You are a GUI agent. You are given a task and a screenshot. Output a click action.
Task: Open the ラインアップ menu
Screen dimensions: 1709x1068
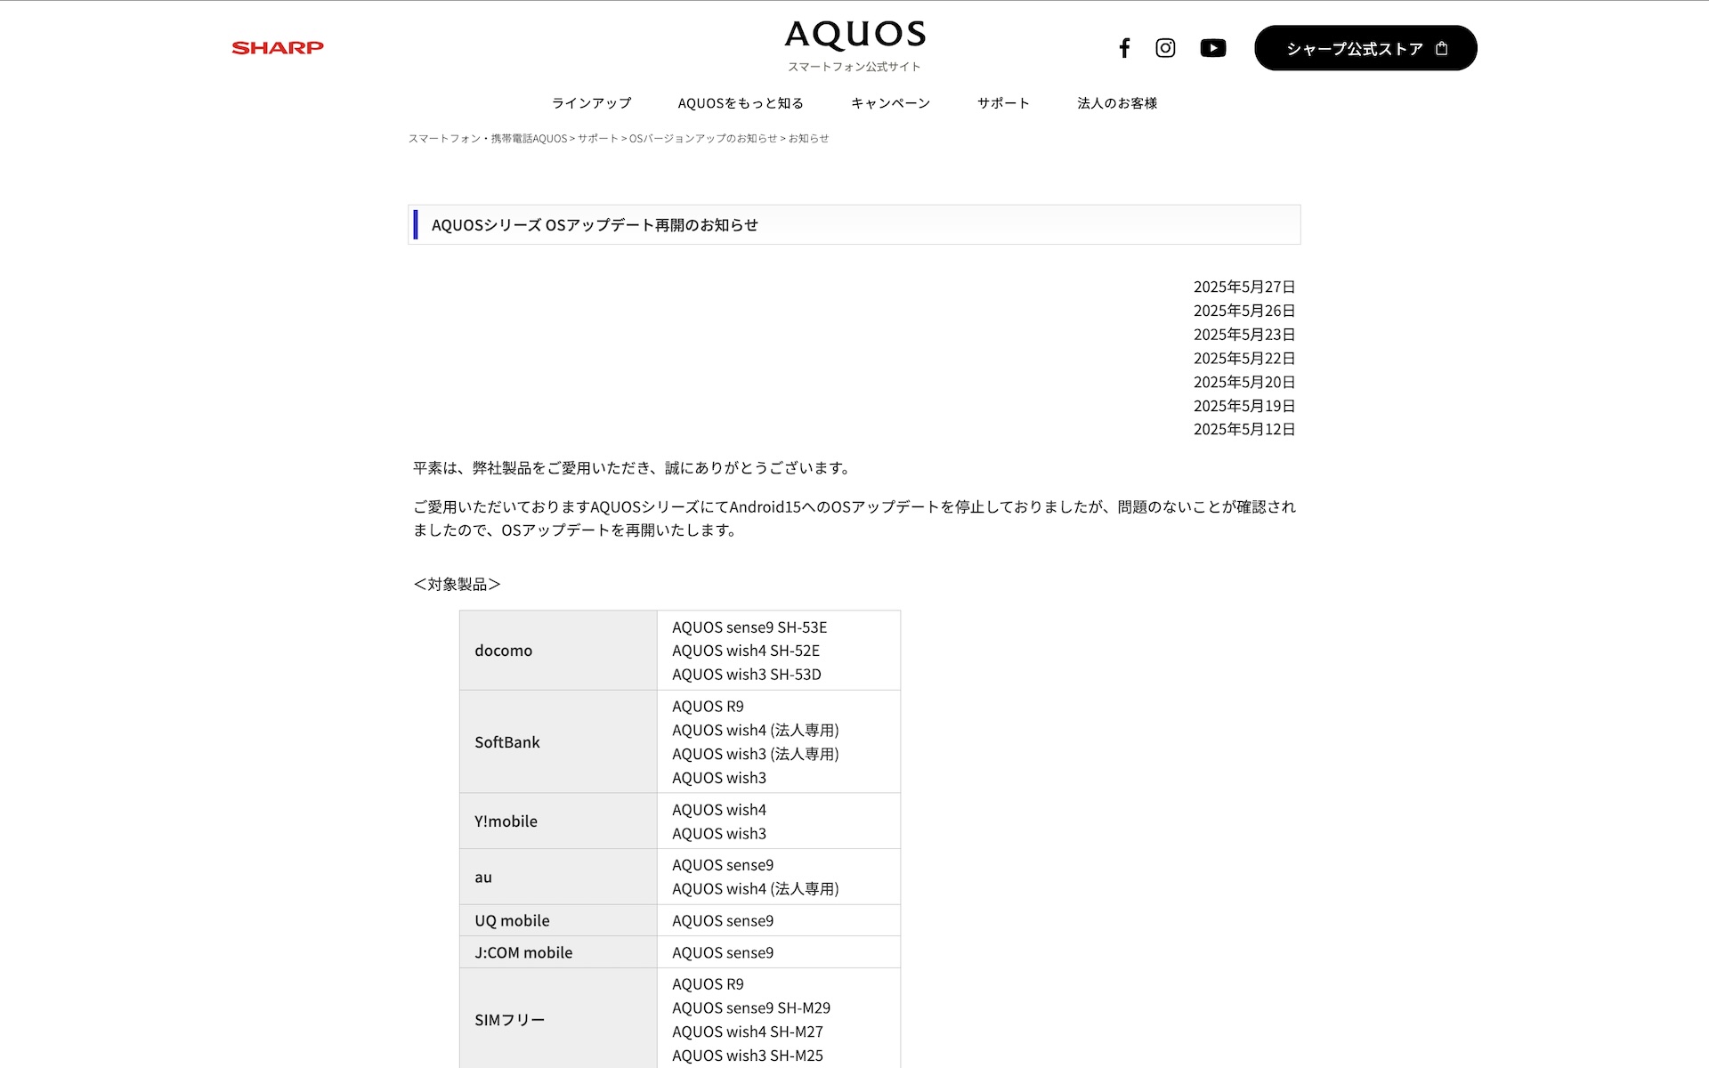tap(591, 103)
